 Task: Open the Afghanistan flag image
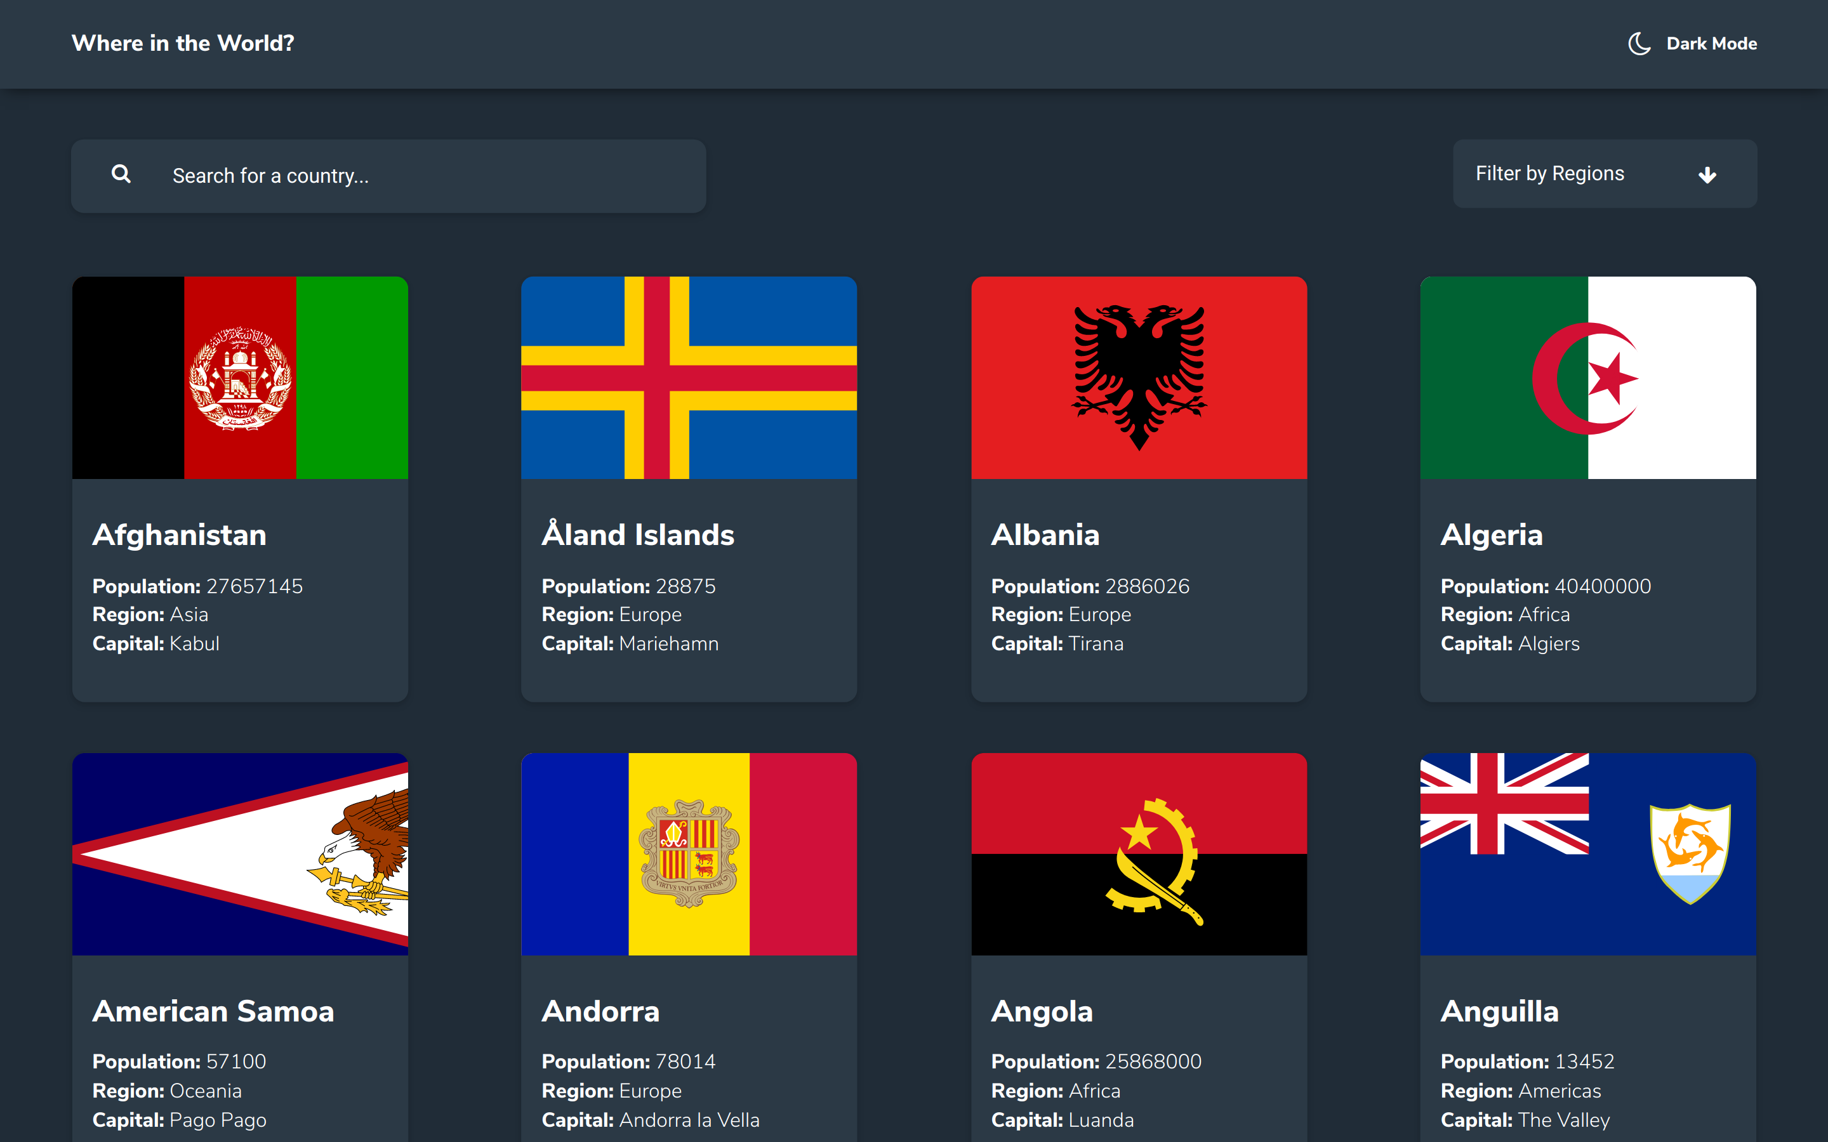pos(239,377)
